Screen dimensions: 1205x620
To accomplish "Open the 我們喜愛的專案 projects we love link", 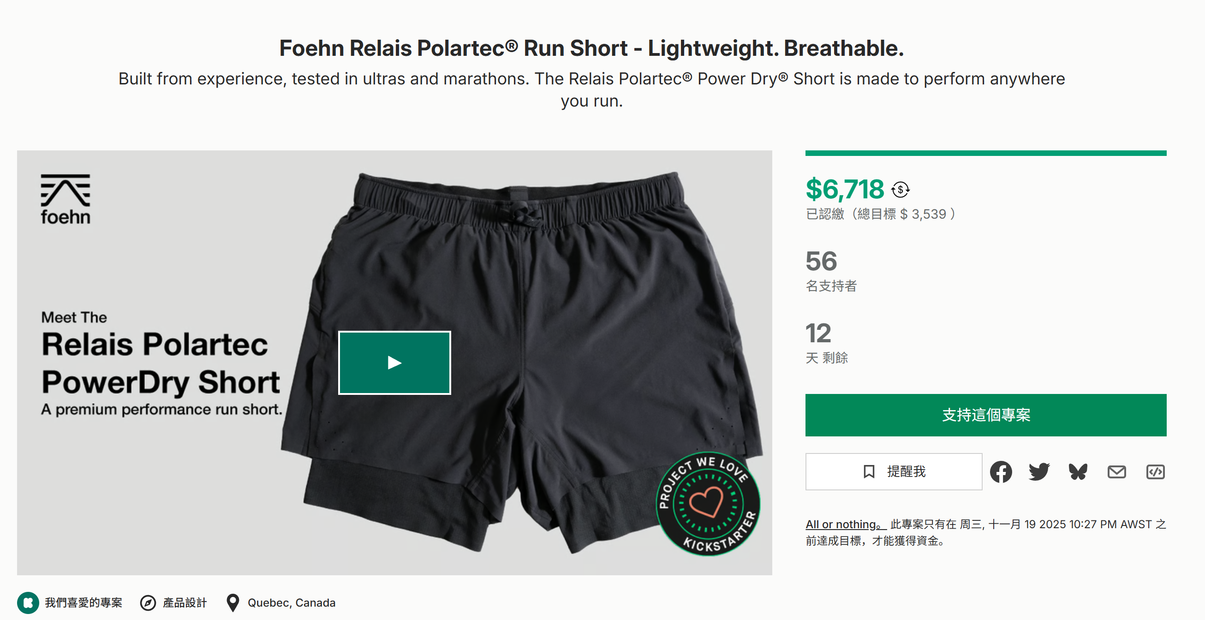I will (83, 602).
